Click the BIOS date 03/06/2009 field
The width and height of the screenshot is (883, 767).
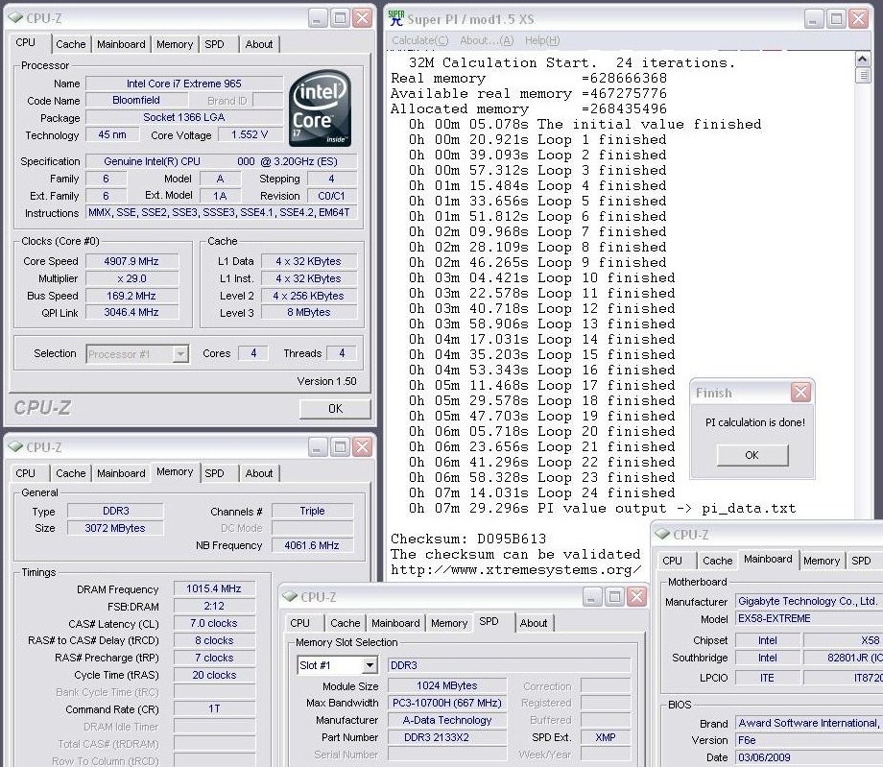[x=809, y=757]
